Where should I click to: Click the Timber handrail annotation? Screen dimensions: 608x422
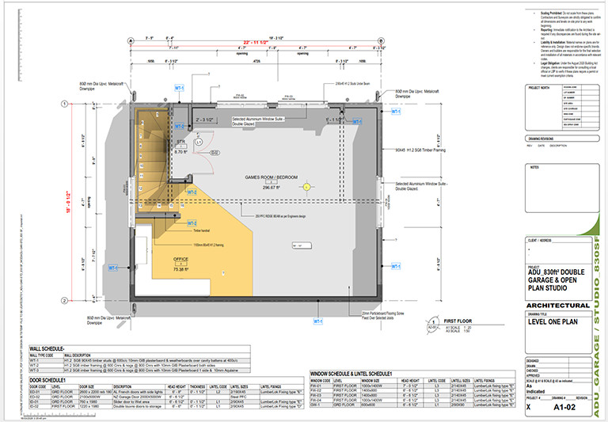201,230
